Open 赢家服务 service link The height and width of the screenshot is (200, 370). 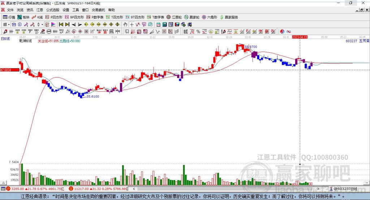229,17
